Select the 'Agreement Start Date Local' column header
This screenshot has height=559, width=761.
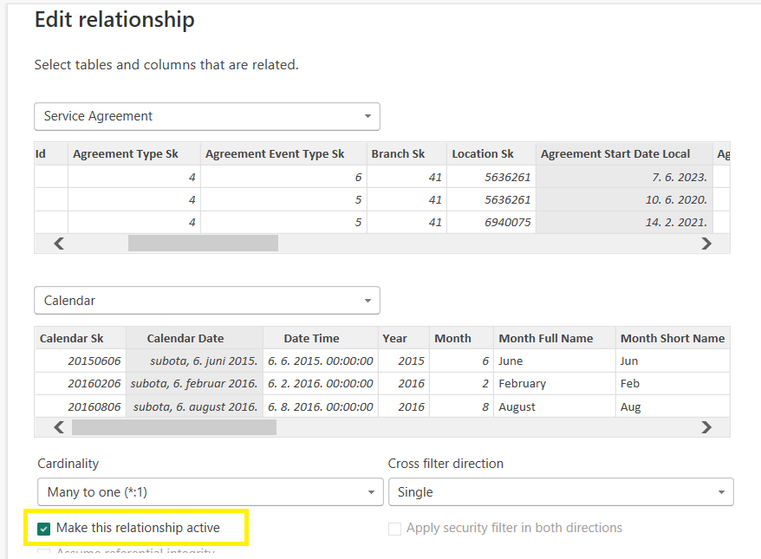pos(624,153)
